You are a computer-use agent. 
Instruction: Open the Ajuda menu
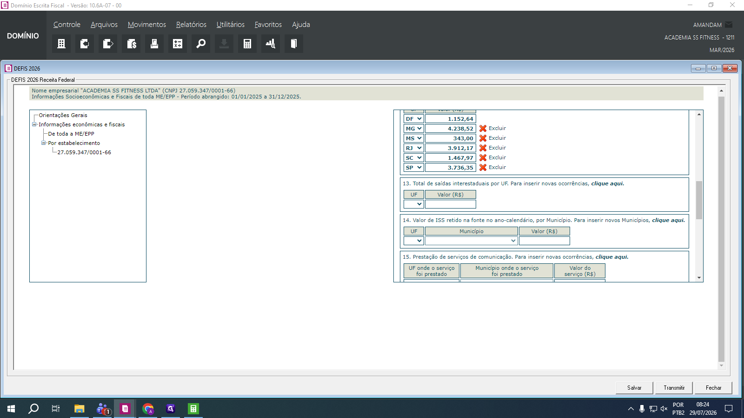tap(301, 25)
